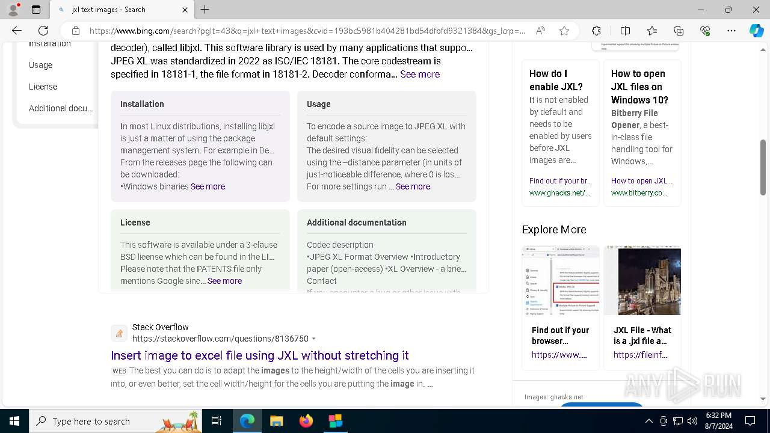770x433 pixels.
Task: Click the scrollbar down arrow
Action: coord(763,399)
